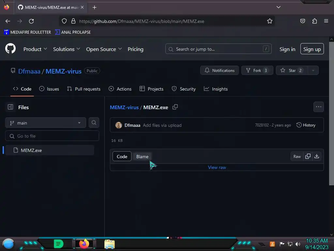Screen dimensions: 334x251
Task: Open the File Explorer taskbar icon
Action: pos(110,244)
